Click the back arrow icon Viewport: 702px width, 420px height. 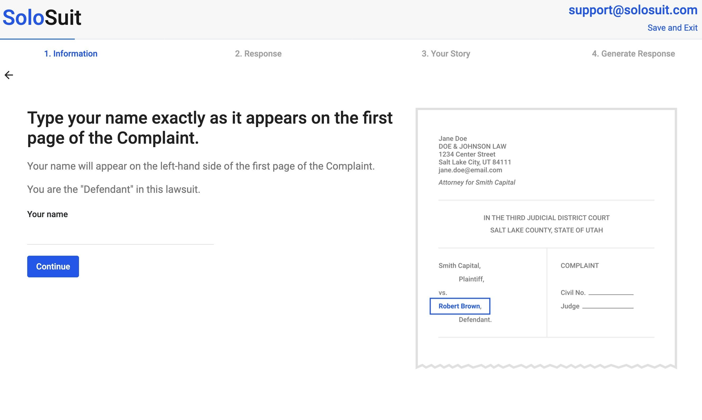pos(9,75)
